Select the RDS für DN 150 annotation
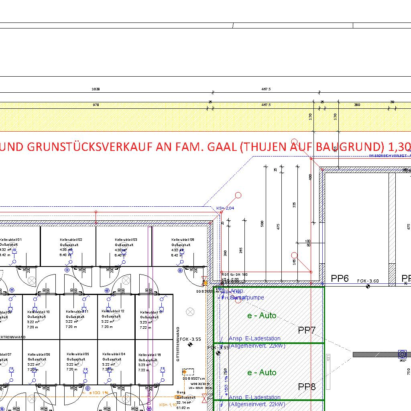This screenshot has width=411, height=411. click(x=235, y=275)
